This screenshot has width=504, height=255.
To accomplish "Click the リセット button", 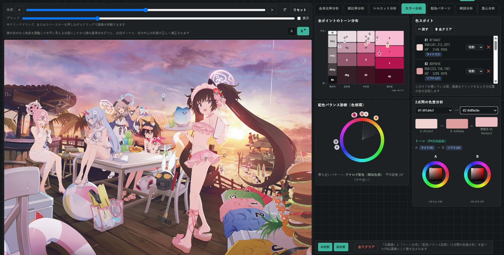I will coord(300,10).
